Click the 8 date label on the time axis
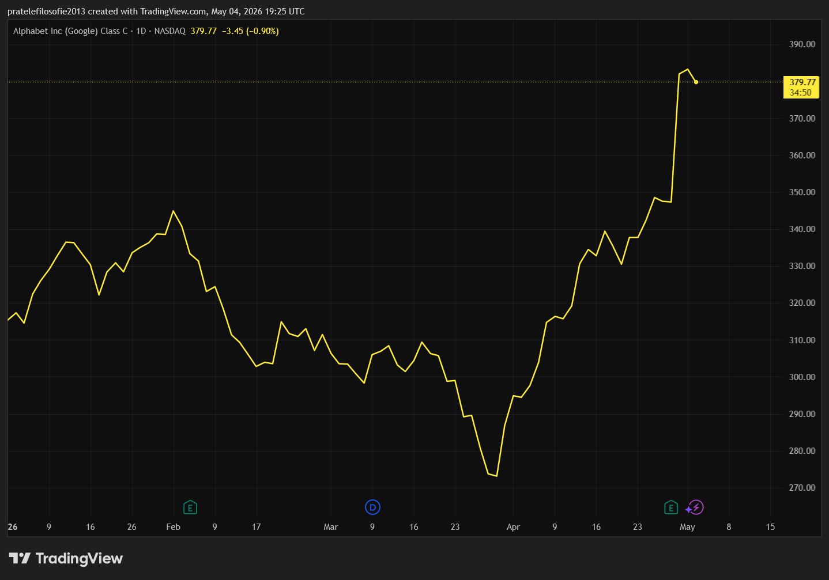The width and height of the screenshot is (829, 580). (729, 527)
